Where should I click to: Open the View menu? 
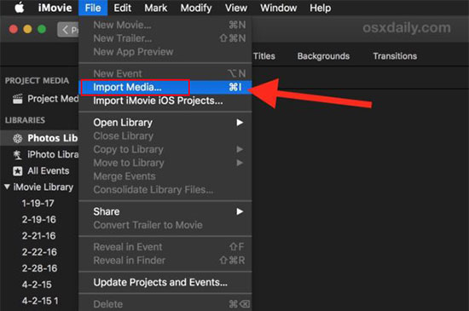coord(236,8)
